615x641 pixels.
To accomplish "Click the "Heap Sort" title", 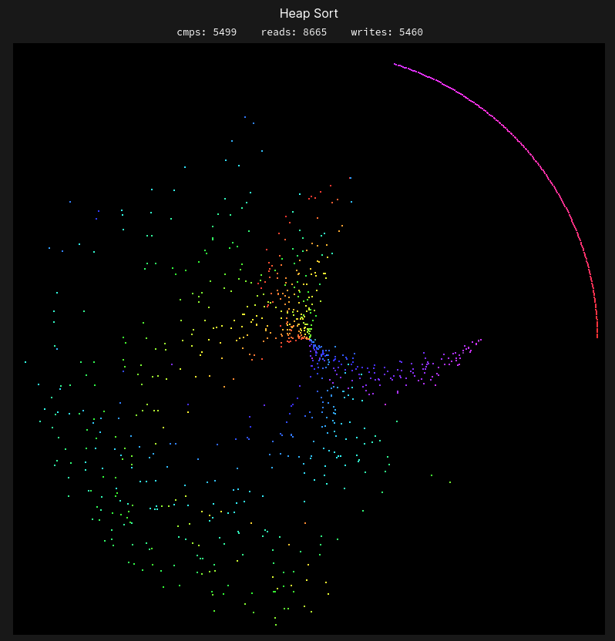I will point(309,14).
